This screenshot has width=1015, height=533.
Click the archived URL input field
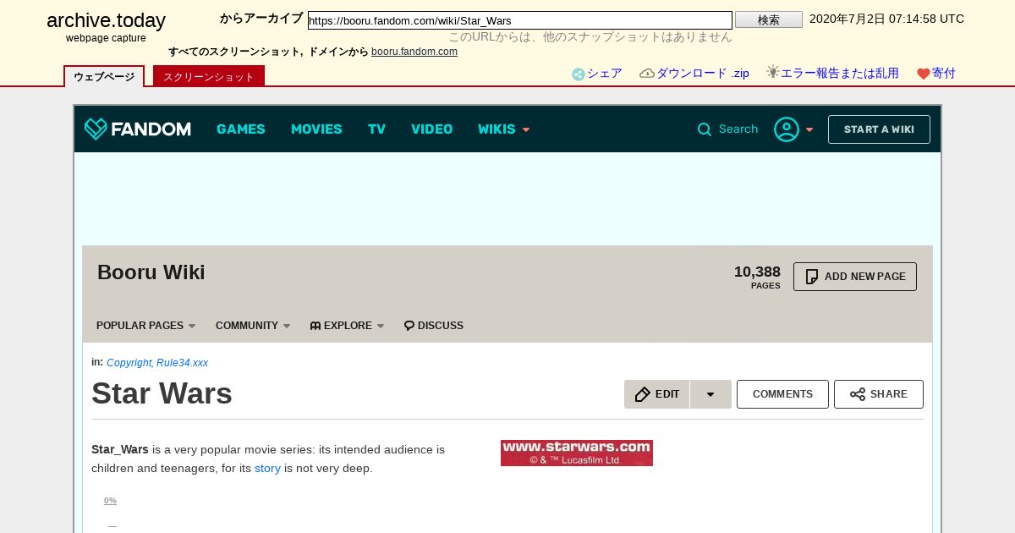(x=520, y=20)
